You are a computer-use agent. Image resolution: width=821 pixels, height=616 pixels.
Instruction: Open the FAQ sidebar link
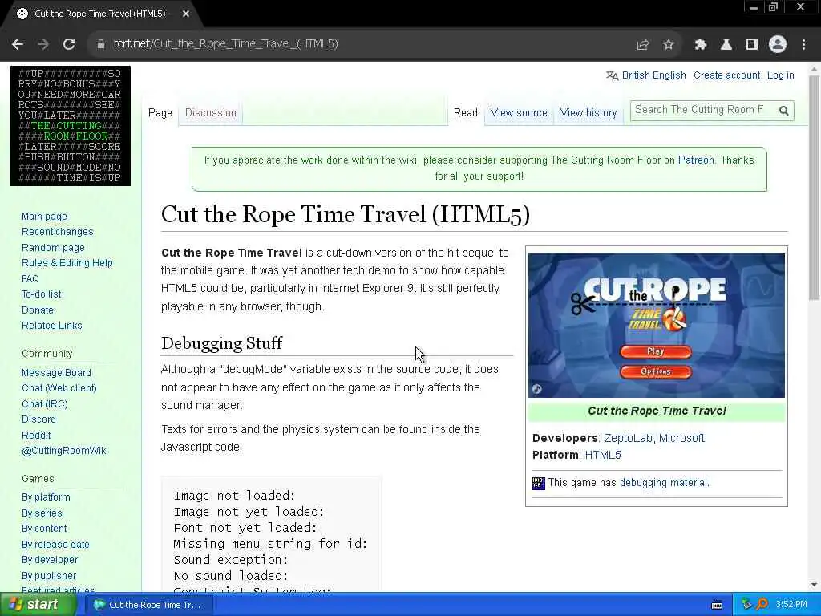[x=30, y=278]
